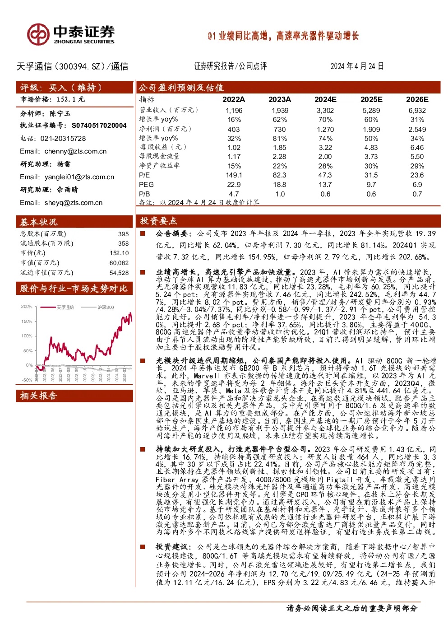448x634 pixels.
Task: Click analyst name 陈宁玉 line
Action: 45,113
